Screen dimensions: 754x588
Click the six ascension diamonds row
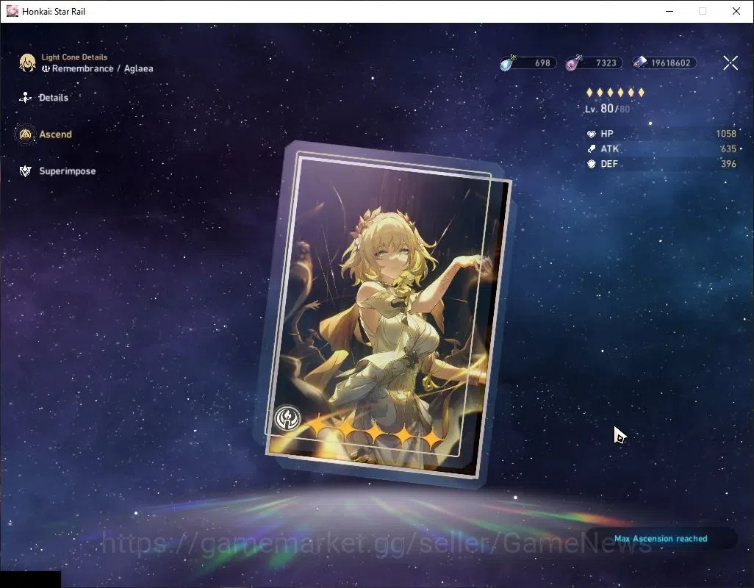615,93
